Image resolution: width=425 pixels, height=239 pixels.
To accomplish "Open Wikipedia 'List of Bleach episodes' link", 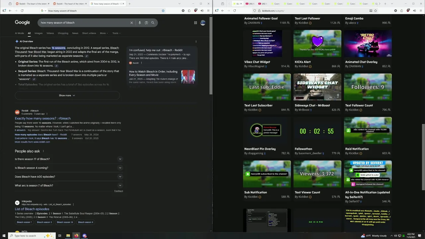I will pos(32,209).
